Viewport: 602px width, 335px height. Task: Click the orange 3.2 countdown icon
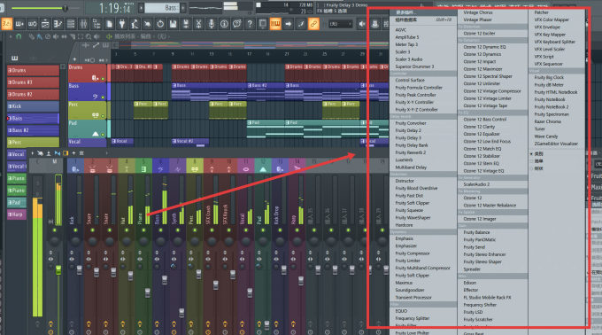pyautogui.click(x=6, y=24)
